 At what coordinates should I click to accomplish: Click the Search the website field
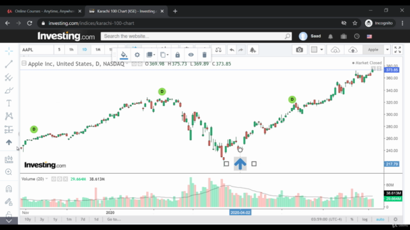196,36
